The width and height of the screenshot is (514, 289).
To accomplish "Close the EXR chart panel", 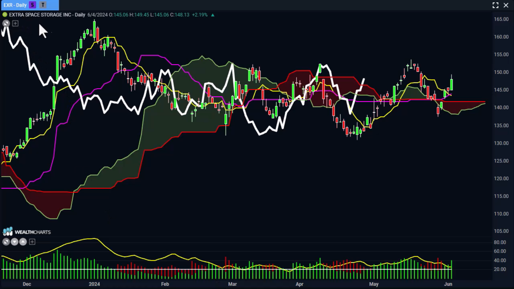I will coord(506,5).
